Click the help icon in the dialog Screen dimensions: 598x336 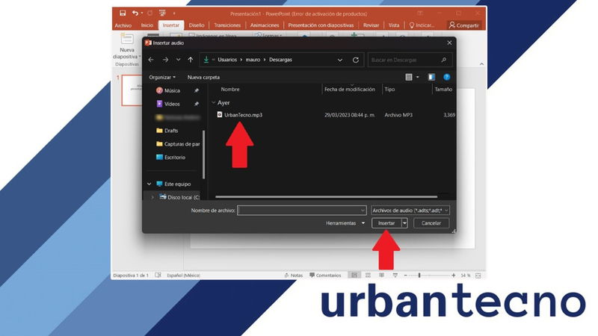[446, 77]
